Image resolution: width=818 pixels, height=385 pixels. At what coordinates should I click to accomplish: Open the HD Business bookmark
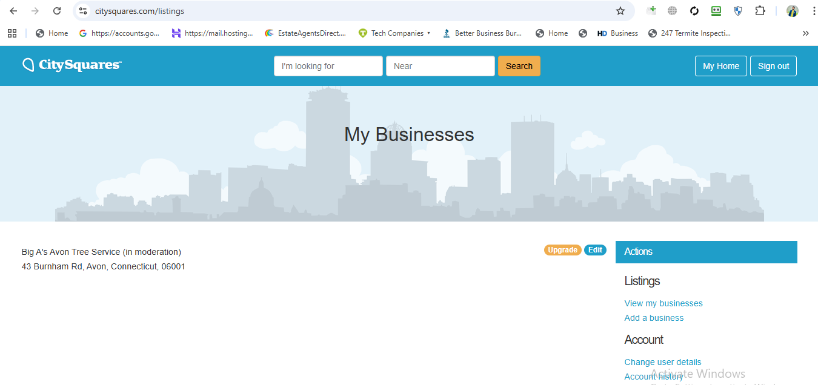(617, 33)
